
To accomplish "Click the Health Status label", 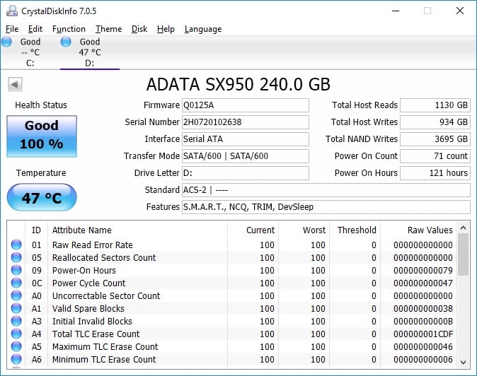I will pyautogui.click(x=41, y=105).
